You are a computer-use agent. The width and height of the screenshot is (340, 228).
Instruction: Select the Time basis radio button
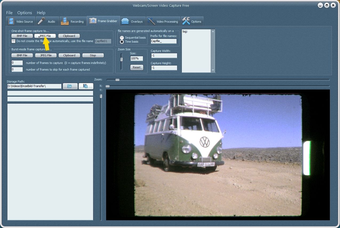click(x=122, y=42)
